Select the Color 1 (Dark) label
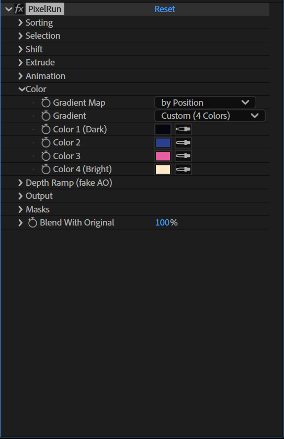This screenshot has height=439, width=284. [x=80, y=129]
